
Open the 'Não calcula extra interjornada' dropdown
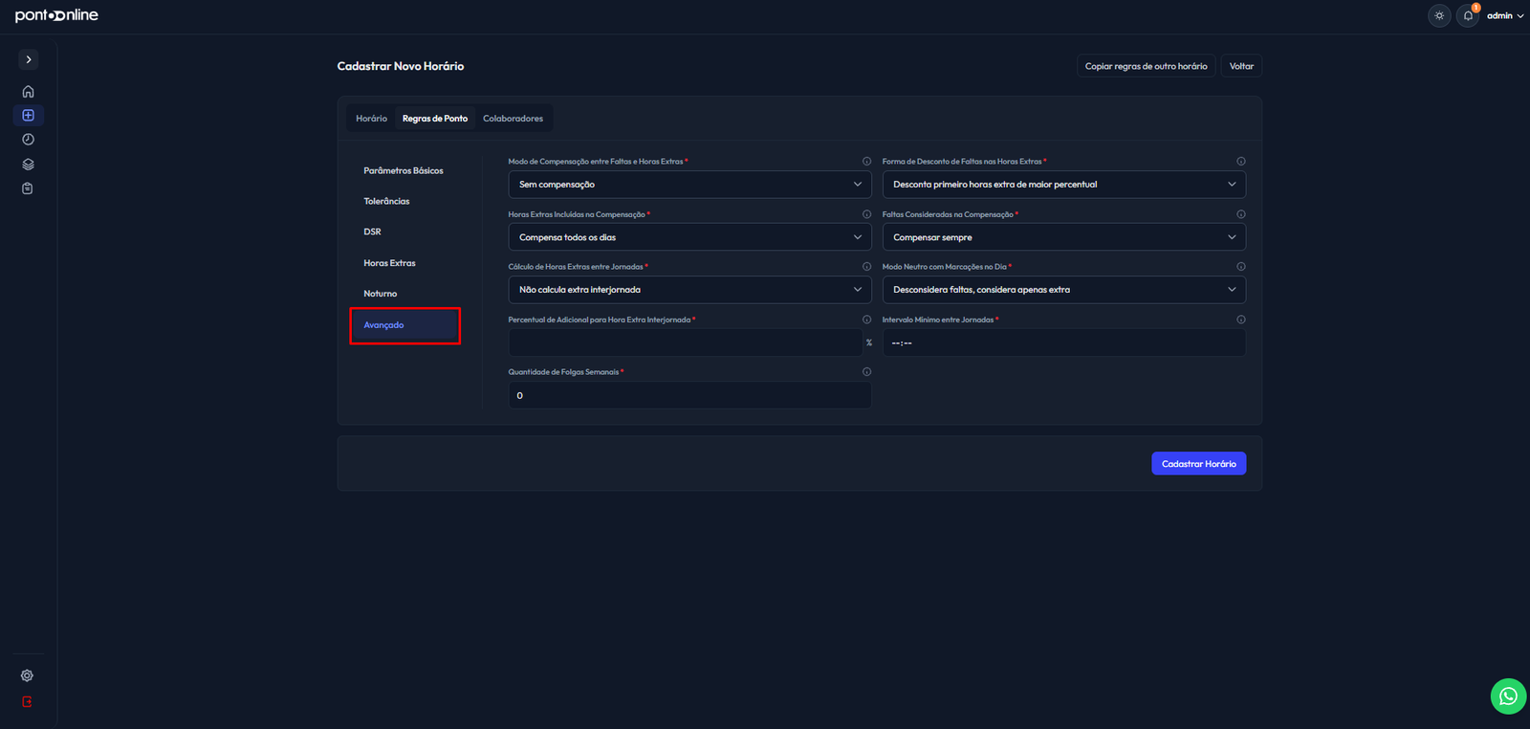pyautogui.click(x=689, y=290)
